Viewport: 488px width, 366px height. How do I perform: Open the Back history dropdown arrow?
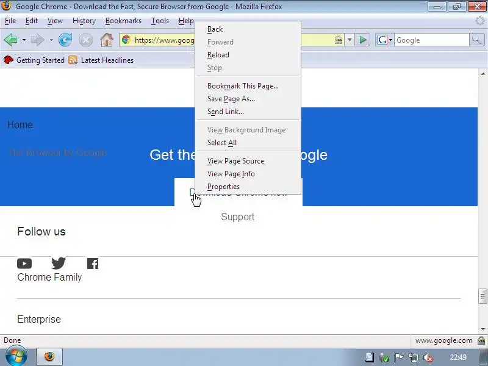[24, 40]
